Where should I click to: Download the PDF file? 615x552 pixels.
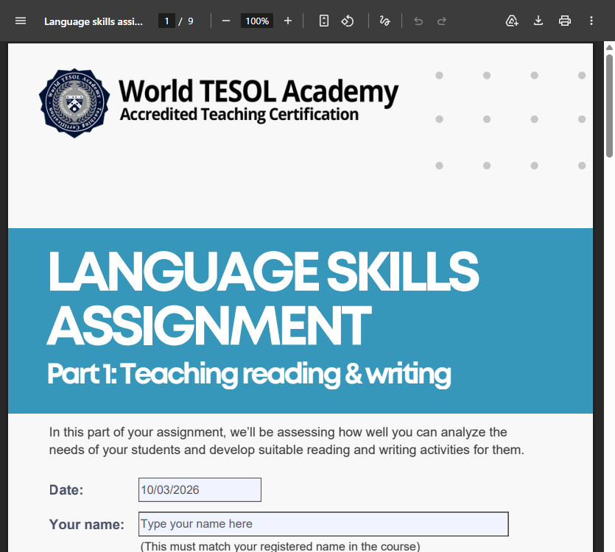coord(538,21)
